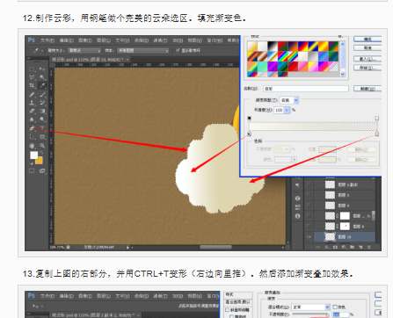
Task: Toggle 显示取样环 checkbox in step 12 options bar
Action: pos(178,50)
